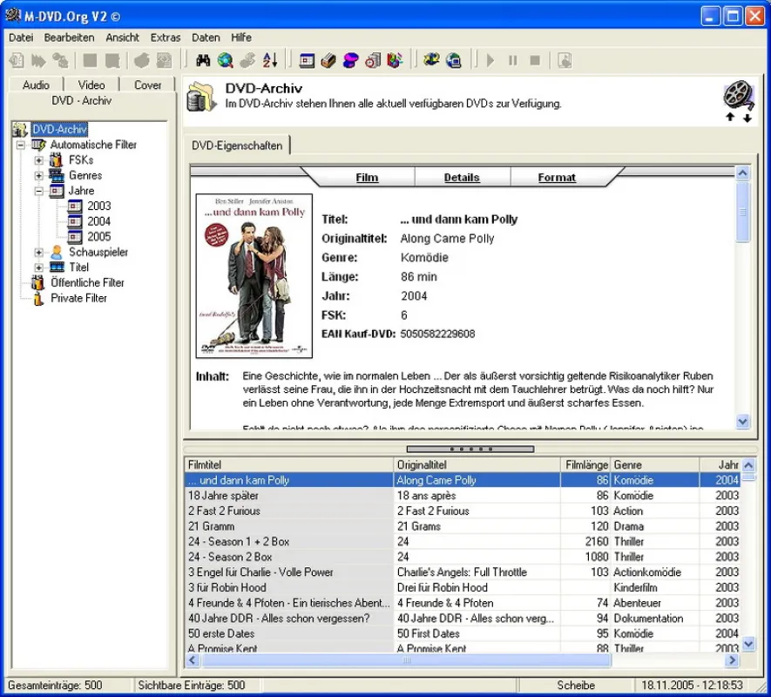Select year 2003 under Jahre
The image size is (771, 697).
(x=98, y=206)
